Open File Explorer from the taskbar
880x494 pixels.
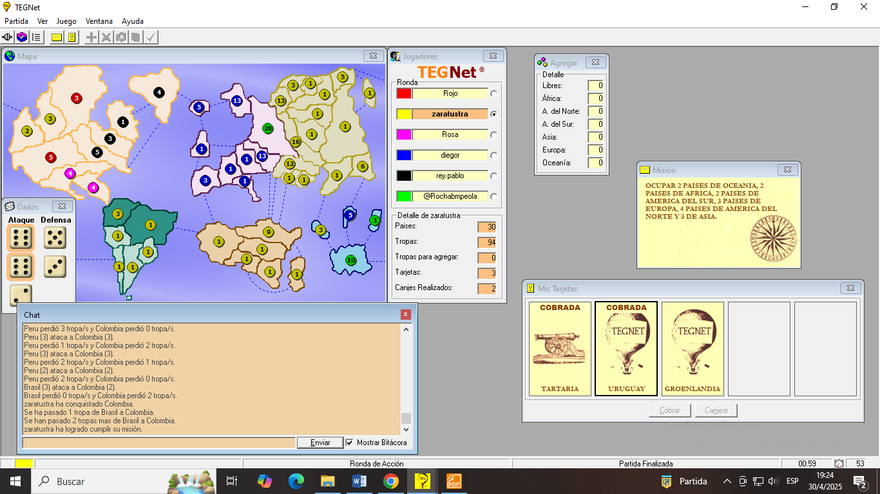click(x=328, y=481)
